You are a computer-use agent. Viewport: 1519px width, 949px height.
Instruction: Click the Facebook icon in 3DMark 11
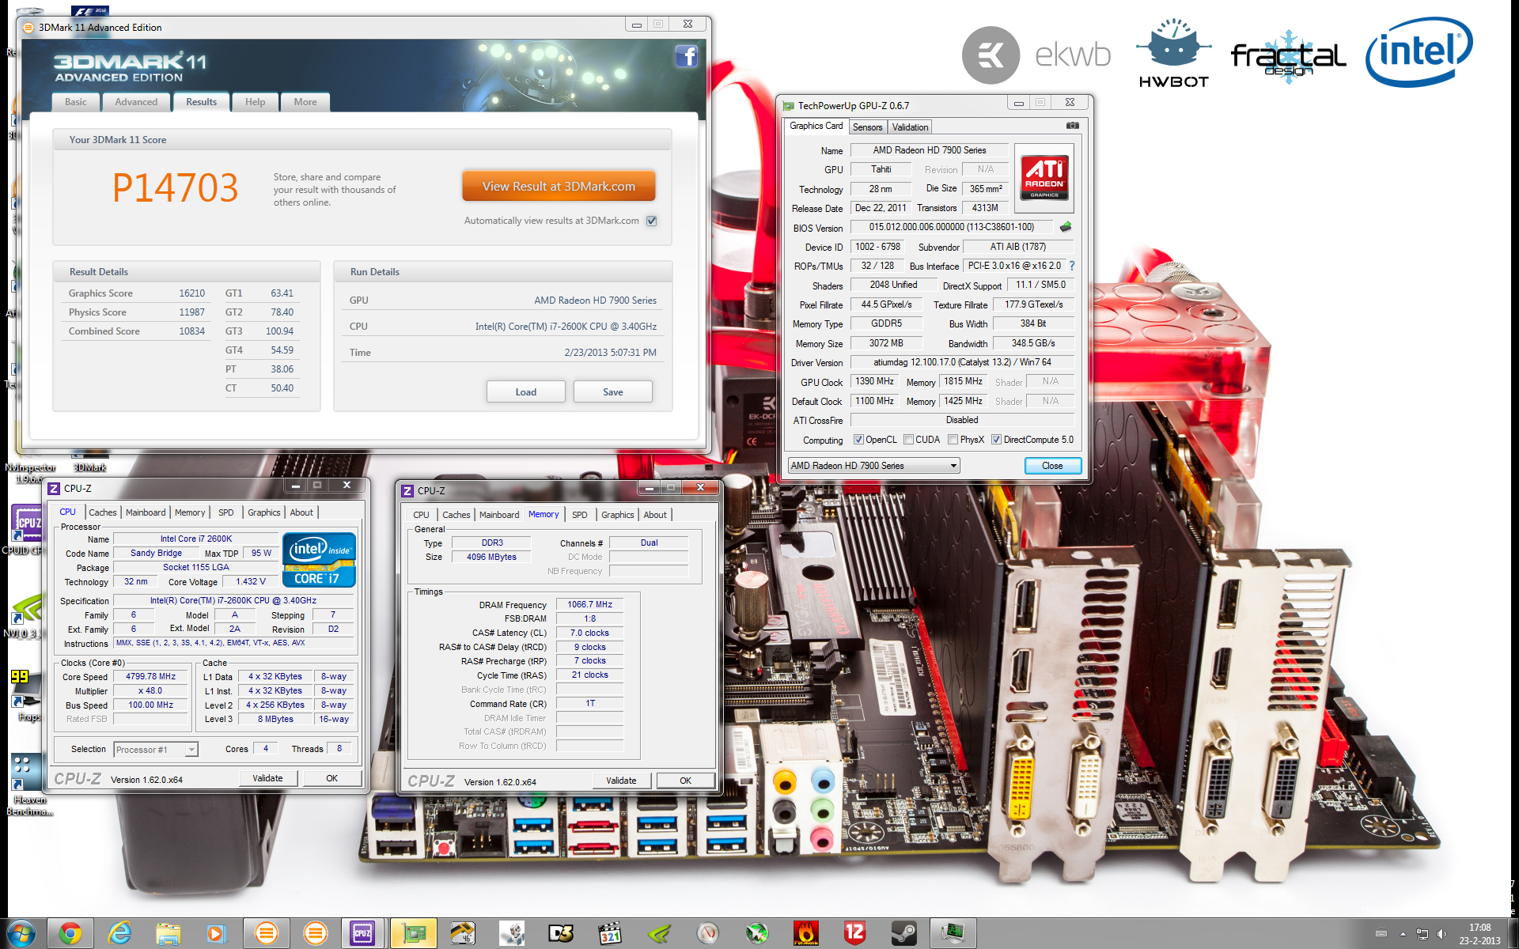(x=686, y=56)
